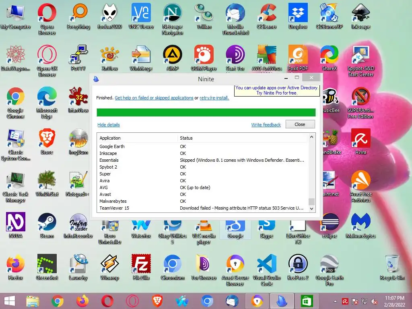The image size is (412, 309).
Task: Open help on failed or skipped applications
Action: (x=154, y=98)
